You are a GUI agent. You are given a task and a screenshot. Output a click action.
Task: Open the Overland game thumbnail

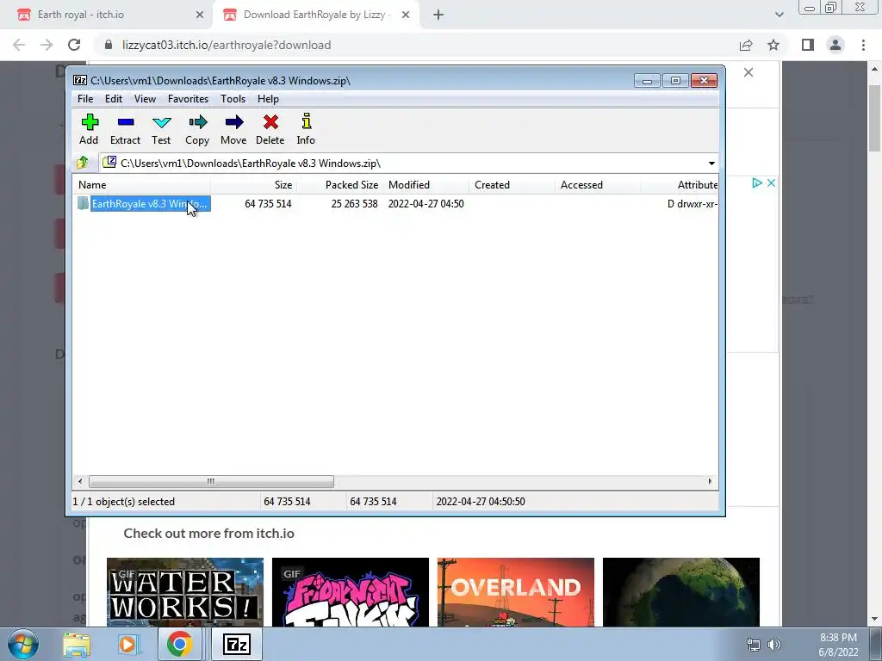(516, 592)
